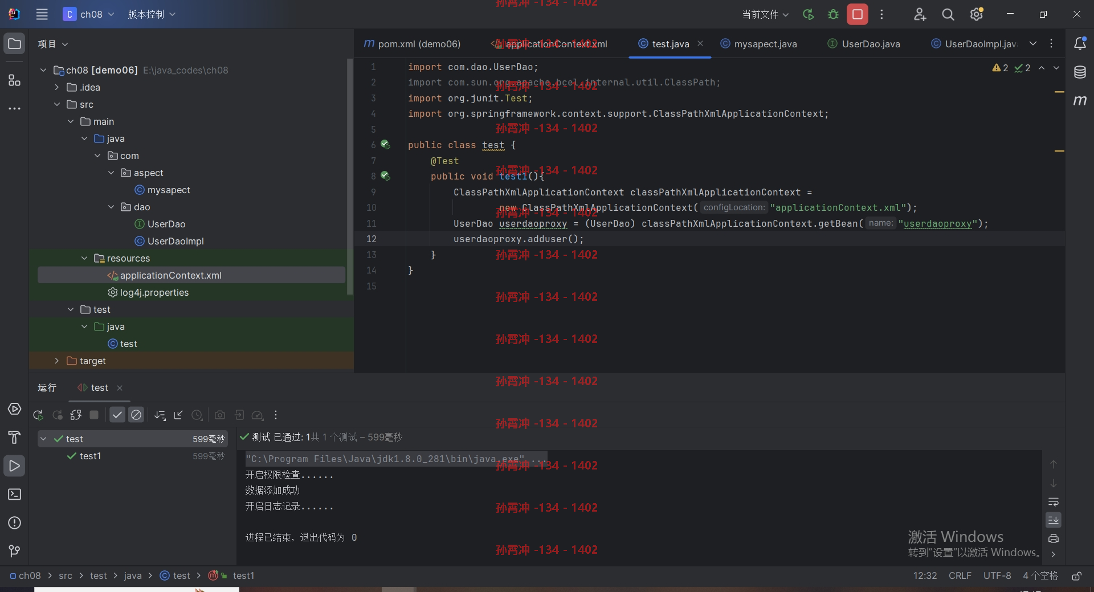1094x592 pixels.
Task: Open Search Everywhere magnifier icon
Action: coord(948,14)
